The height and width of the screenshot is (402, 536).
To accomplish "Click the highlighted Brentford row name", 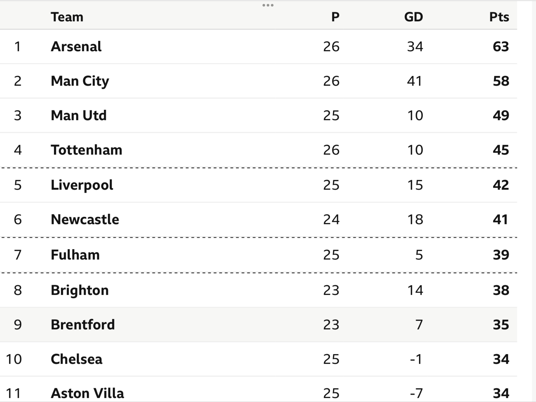I will (x=83, y=325).
